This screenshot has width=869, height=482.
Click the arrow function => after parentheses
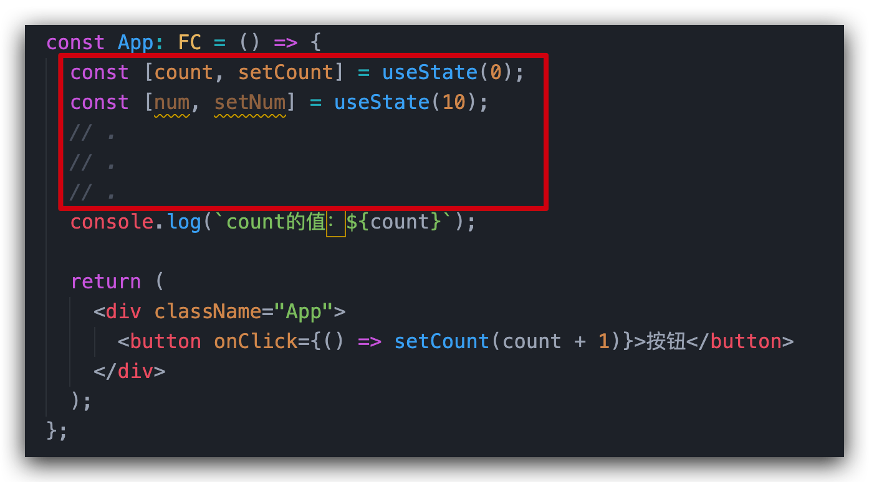coord(286,42)
